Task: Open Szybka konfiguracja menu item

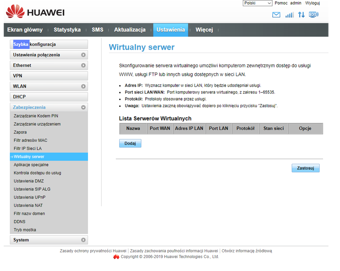Action: 49,44
